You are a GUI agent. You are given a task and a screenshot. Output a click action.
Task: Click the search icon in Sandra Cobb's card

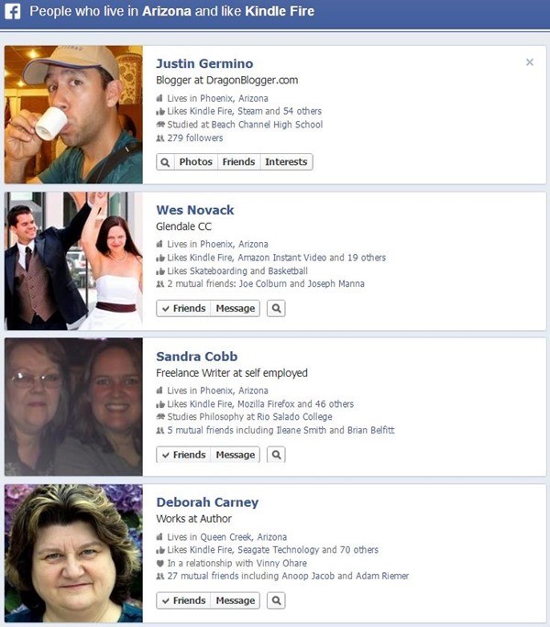(x=276, y=455)
